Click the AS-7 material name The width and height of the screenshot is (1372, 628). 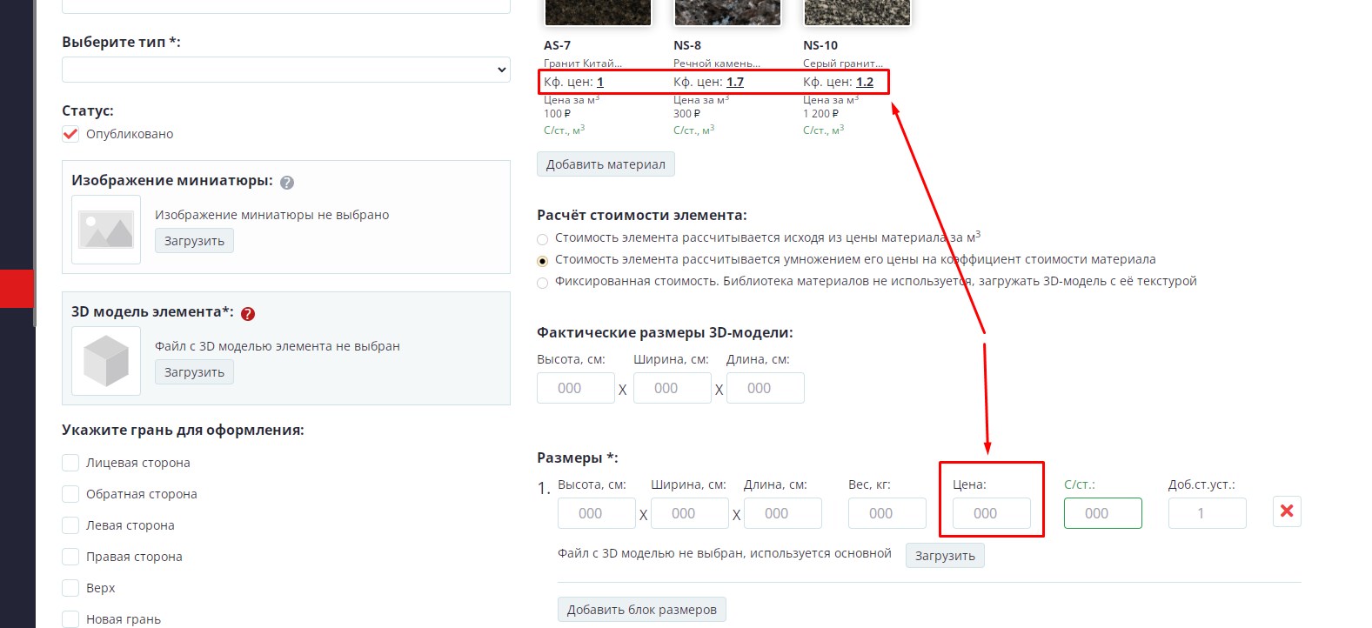pos(557,45)
